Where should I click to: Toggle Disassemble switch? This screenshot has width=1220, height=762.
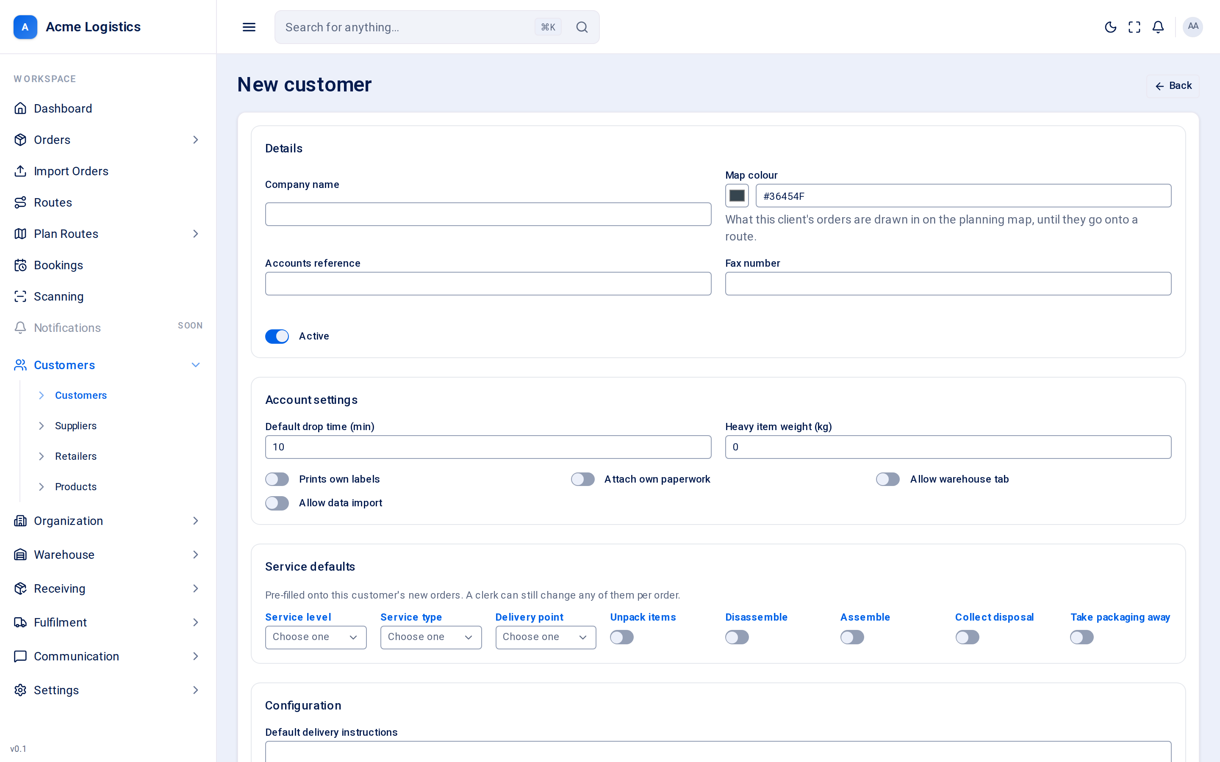point(737,638)
